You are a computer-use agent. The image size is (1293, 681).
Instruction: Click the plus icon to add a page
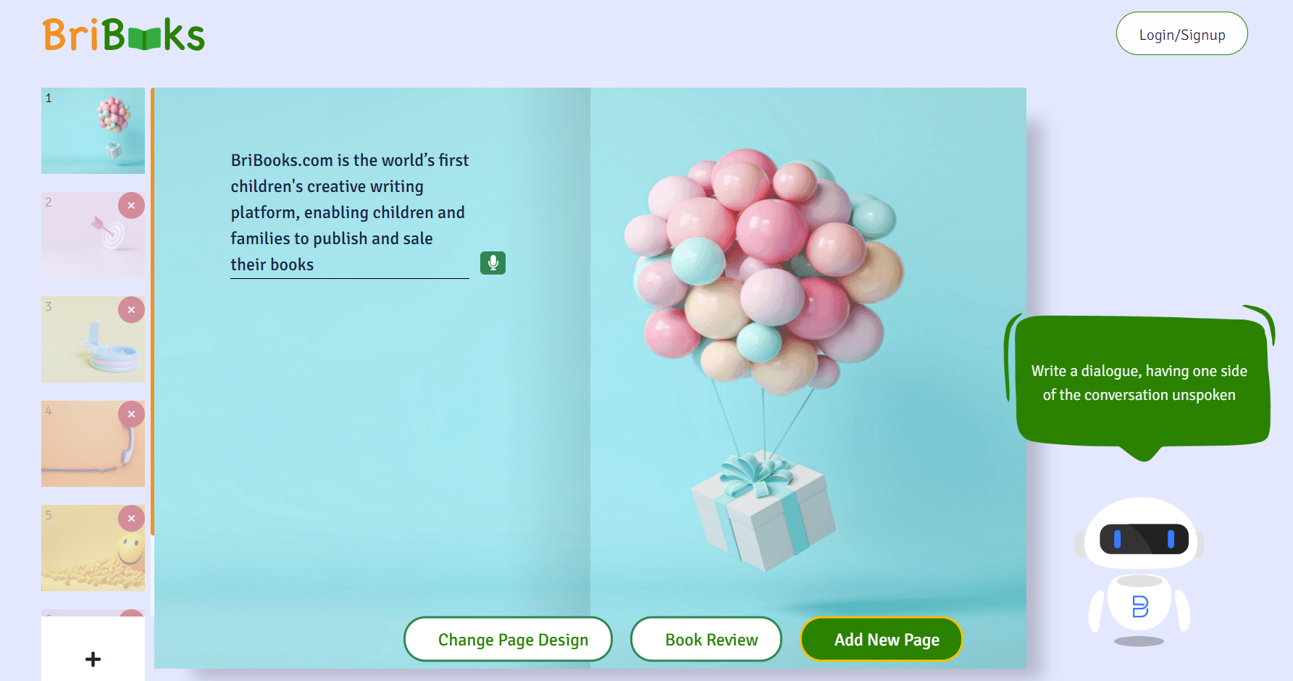(x=93, y=659)
